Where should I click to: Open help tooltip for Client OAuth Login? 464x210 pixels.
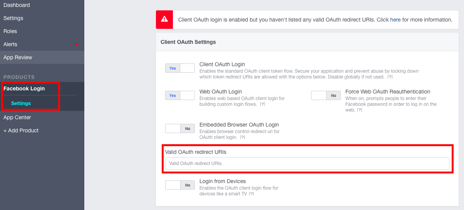pyautogui.click(x=390, y=77)
